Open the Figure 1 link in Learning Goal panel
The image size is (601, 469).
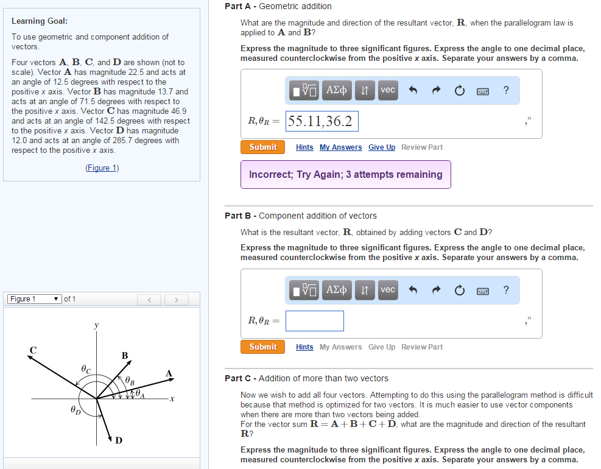pos(102,167)
